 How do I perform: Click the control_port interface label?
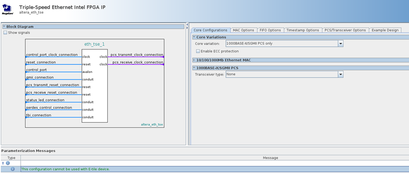tap(36, 70)
